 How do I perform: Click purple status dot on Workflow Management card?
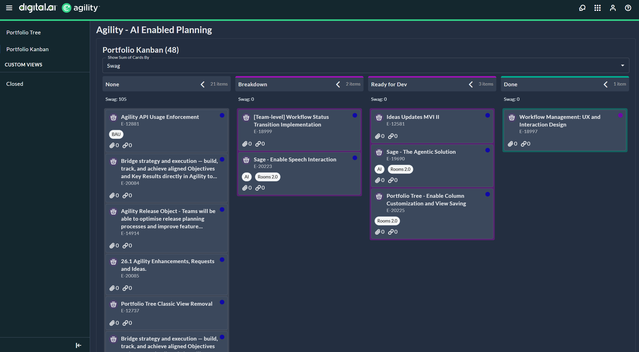620,115
